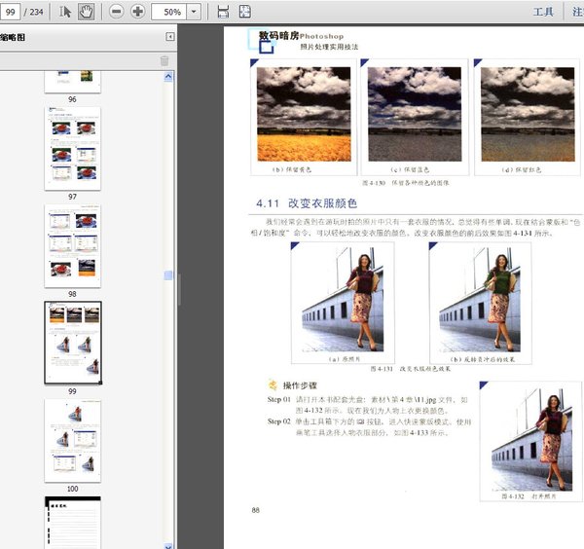This screenshot has height=549, width=584.
Task: Click the zoom out minus button
Action: tap(117, 12)
